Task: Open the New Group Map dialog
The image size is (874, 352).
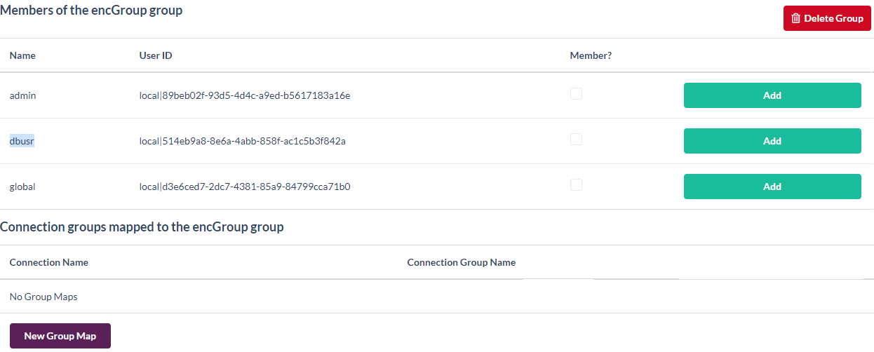Action: click(60, 336)
